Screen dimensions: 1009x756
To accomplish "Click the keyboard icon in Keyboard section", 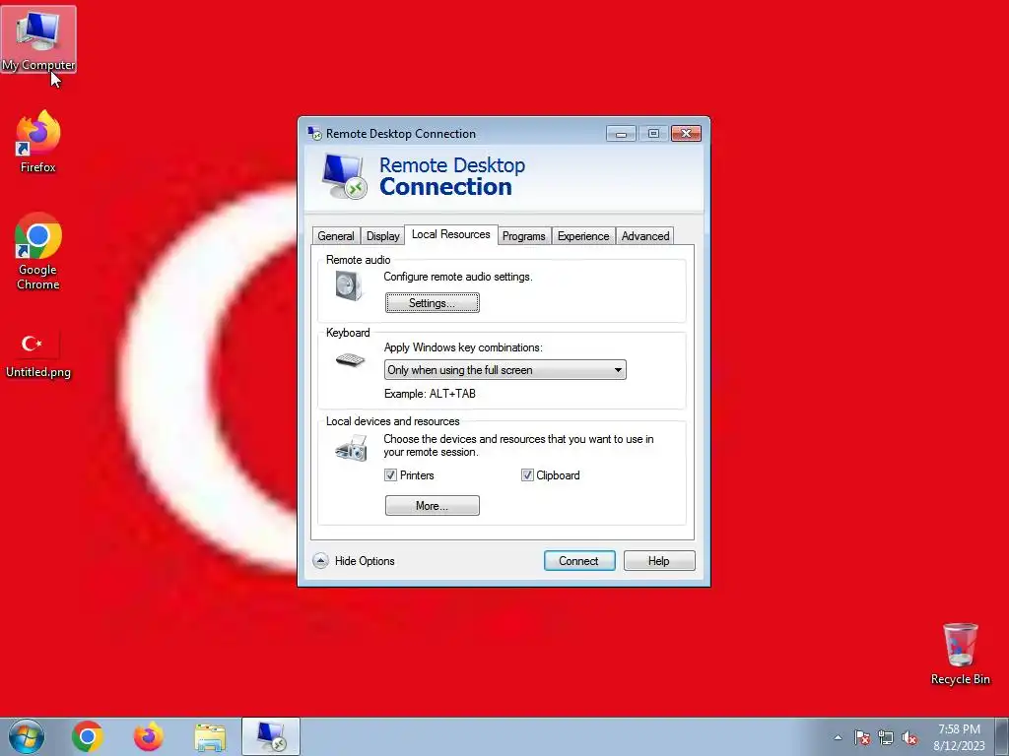I will (x=351, y=360).
